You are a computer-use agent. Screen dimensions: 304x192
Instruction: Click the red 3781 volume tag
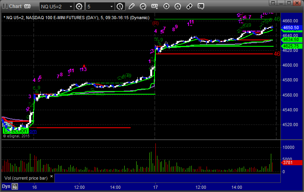[x=291, y=162]
